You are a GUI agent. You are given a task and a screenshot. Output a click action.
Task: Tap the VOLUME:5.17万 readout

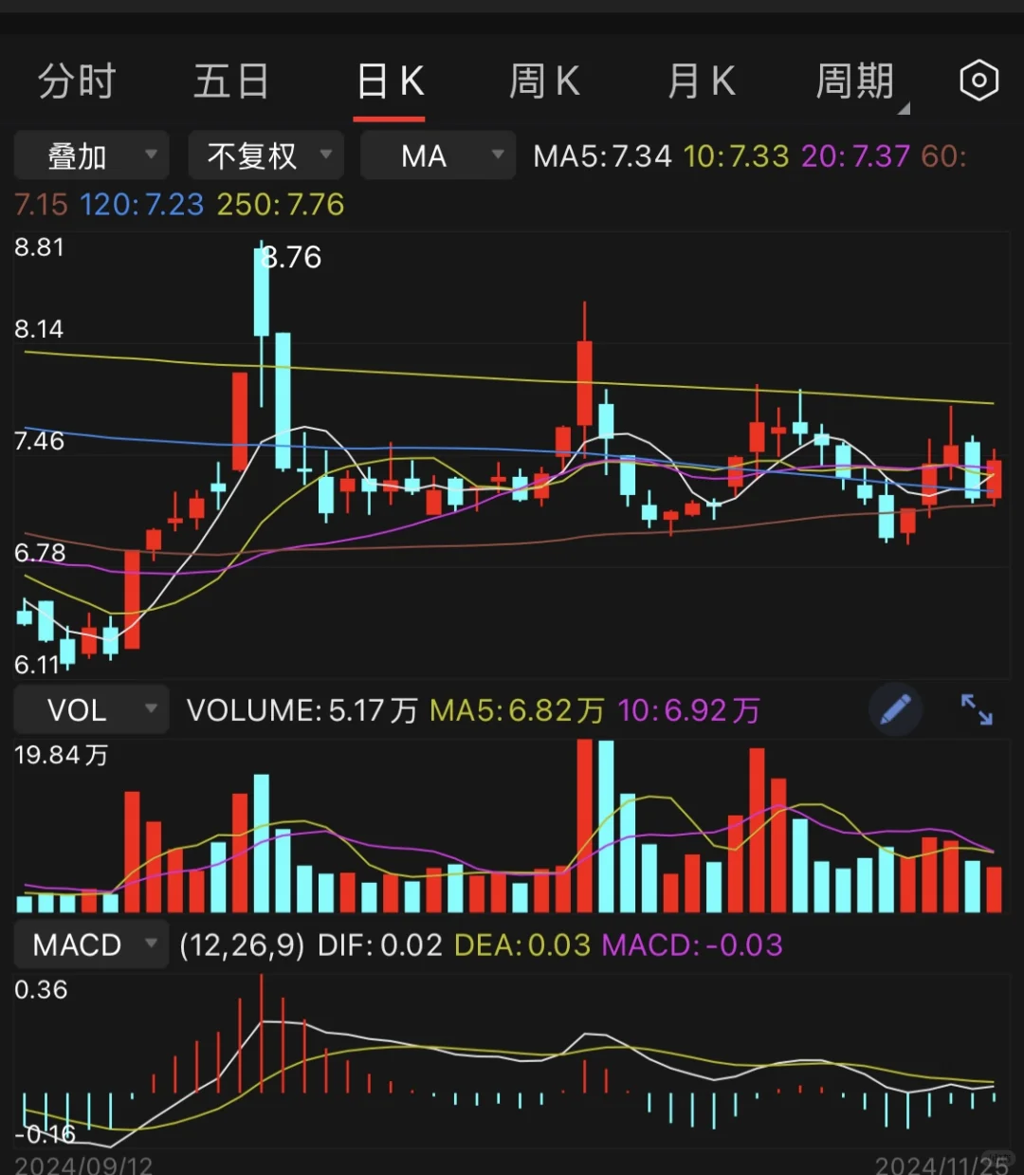pyautogui.click(x=302, y=710)
